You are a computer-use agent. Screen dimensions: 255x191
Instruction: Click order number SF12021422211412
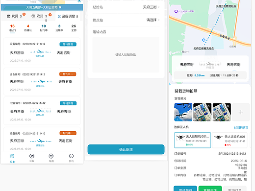(232, 154)
